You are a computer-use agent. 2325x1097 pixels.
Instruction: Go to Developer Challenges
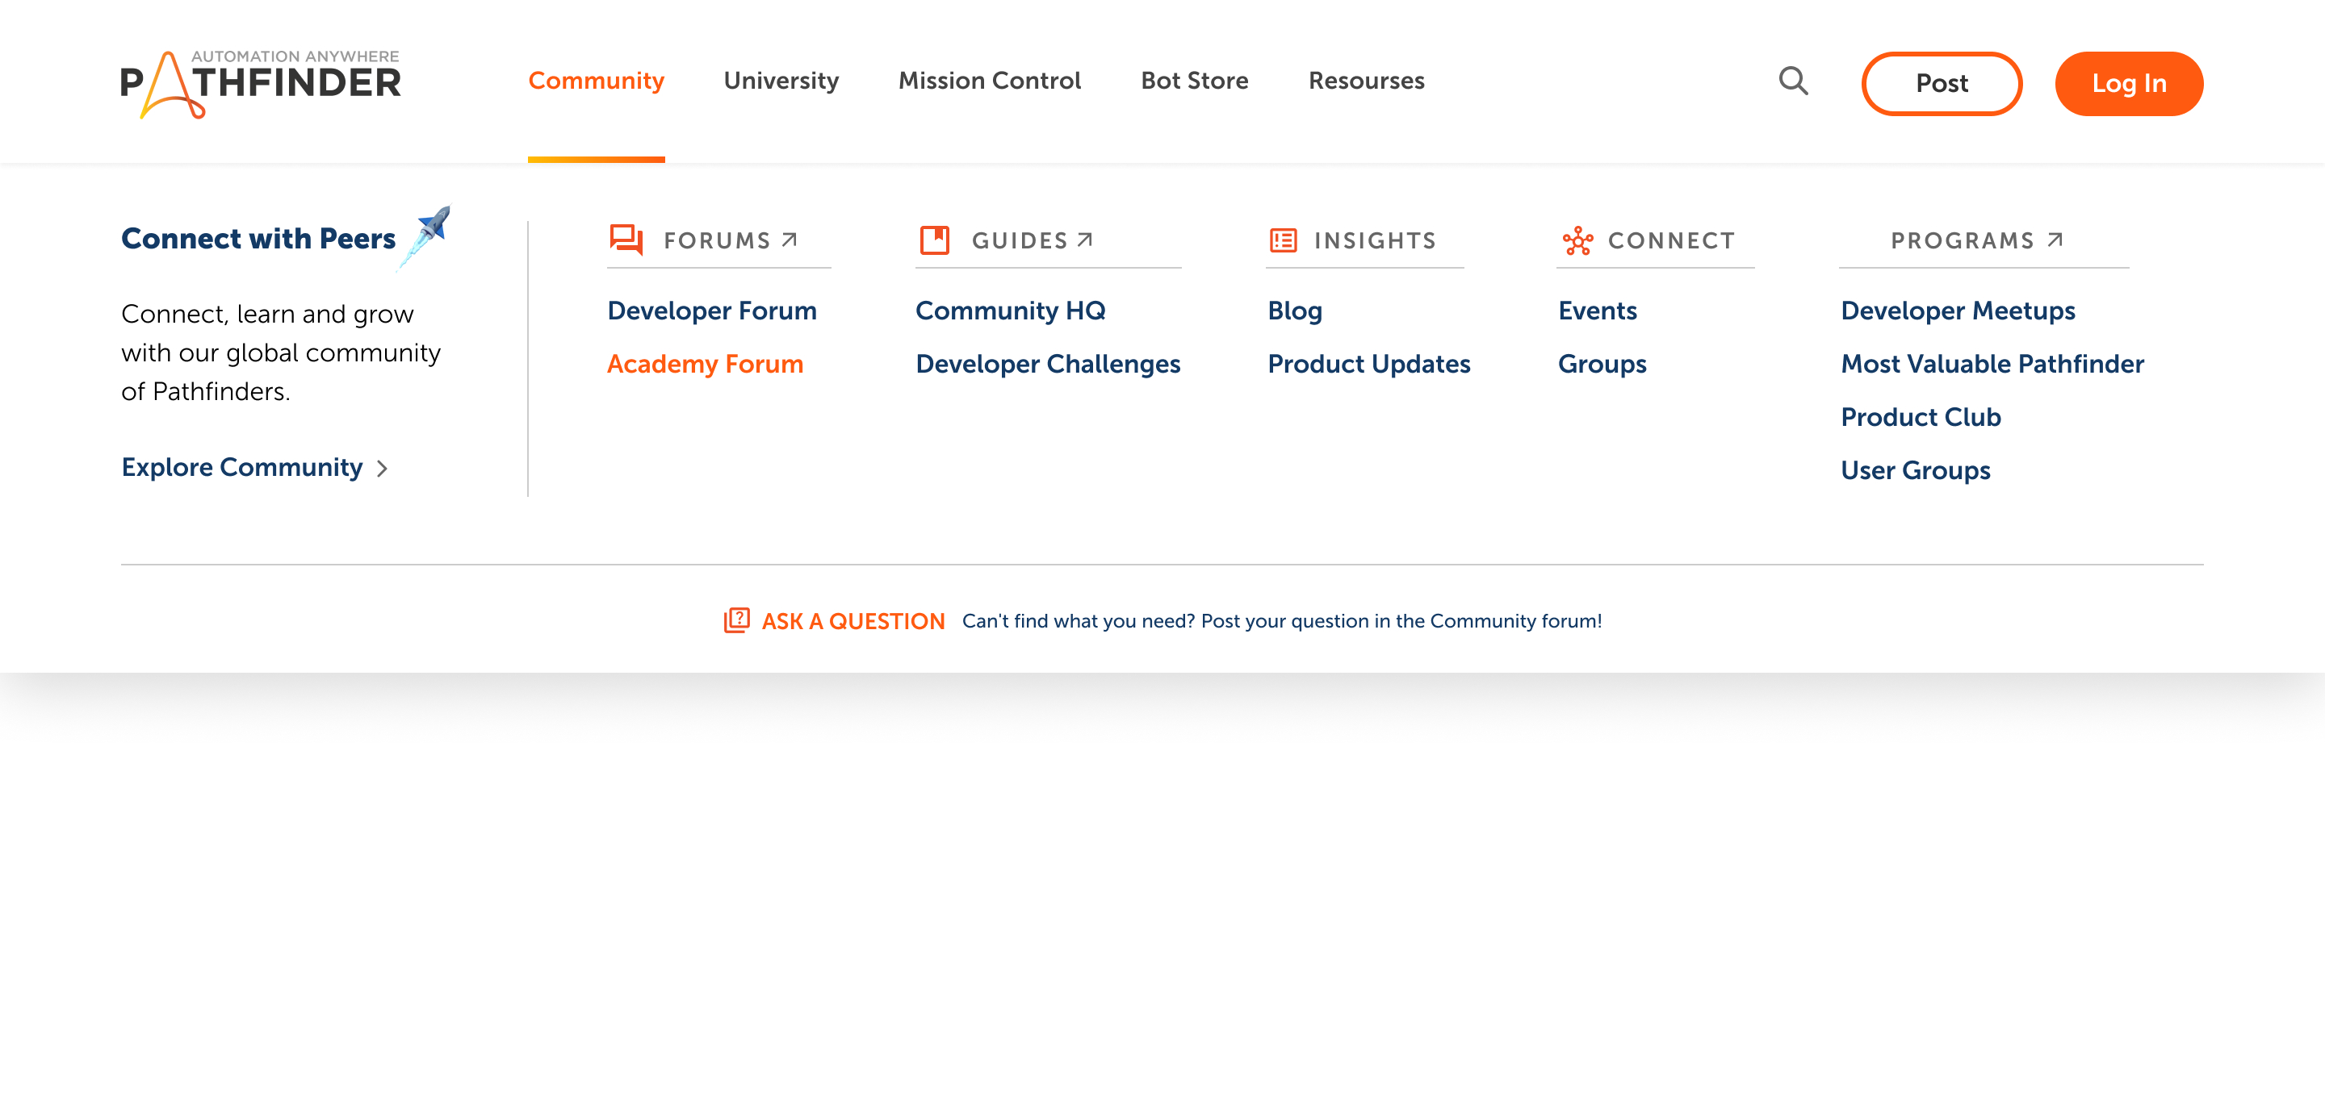point(1047,364)
